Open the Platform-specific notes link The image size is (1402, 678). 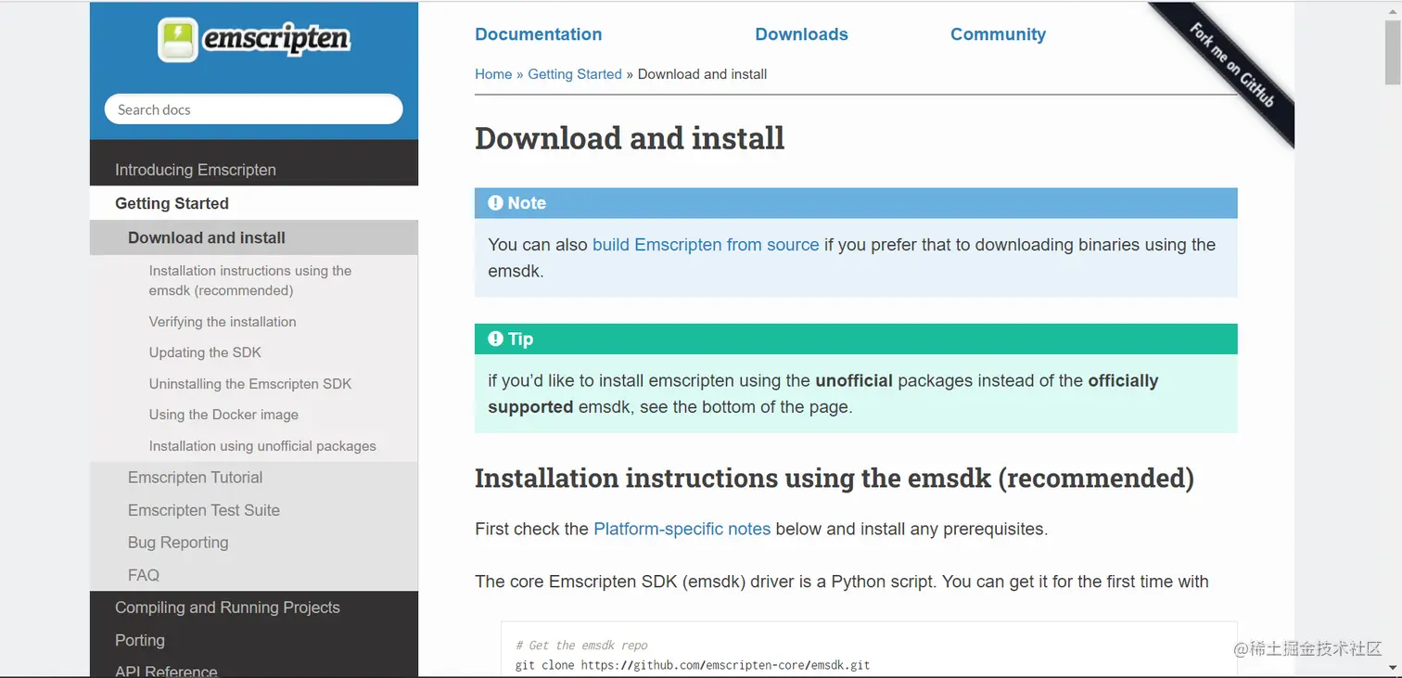click(682, 529)
